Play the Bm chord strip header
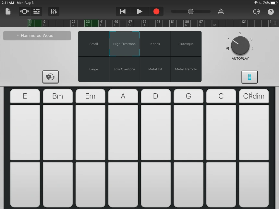Screen dimensions: 279x209 pyautogui.click(x=58, y=96)
